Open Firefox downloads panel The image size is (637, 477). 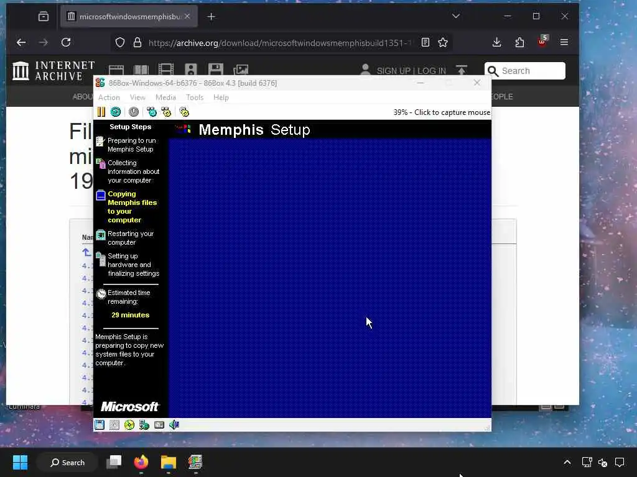click(x=496, y=43)
